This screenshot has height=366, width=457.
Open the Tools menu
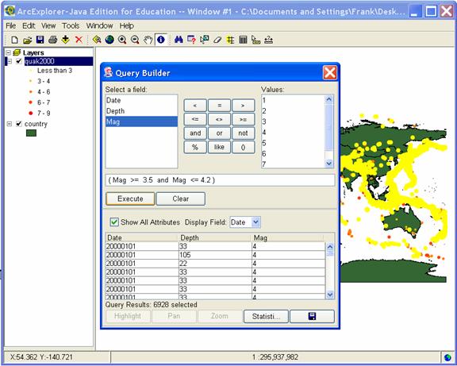point(71,25)
